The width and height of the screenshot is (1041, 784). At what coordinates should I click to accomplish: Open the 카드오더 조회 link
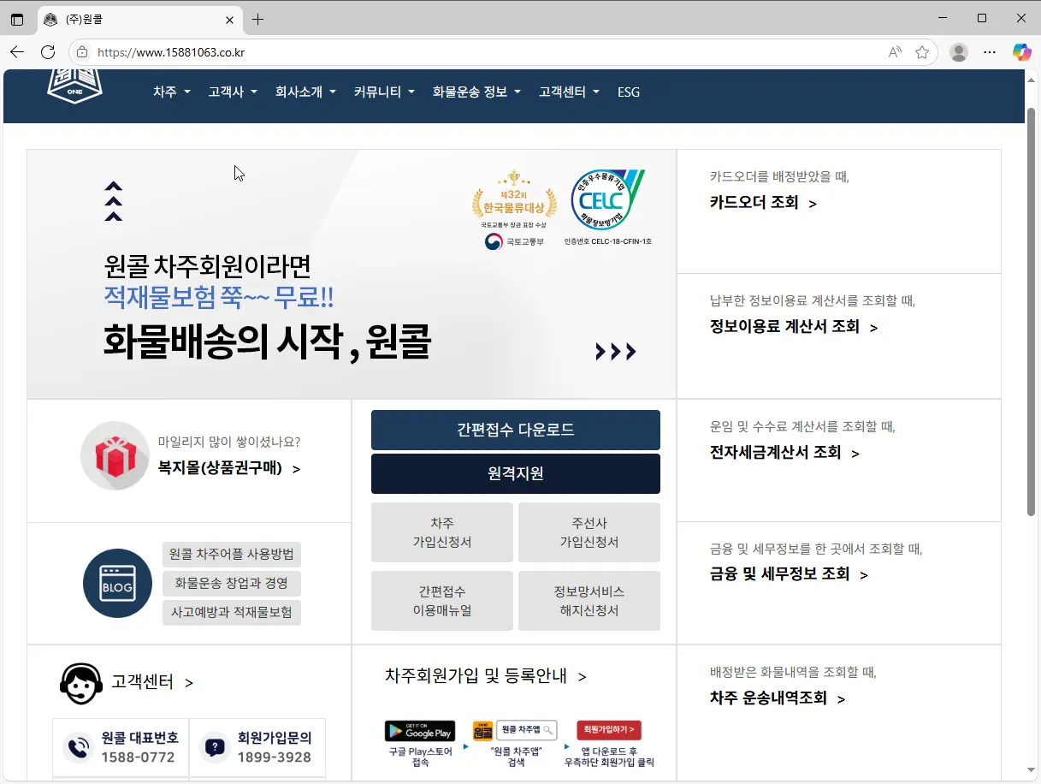click(x=763, y=203)
